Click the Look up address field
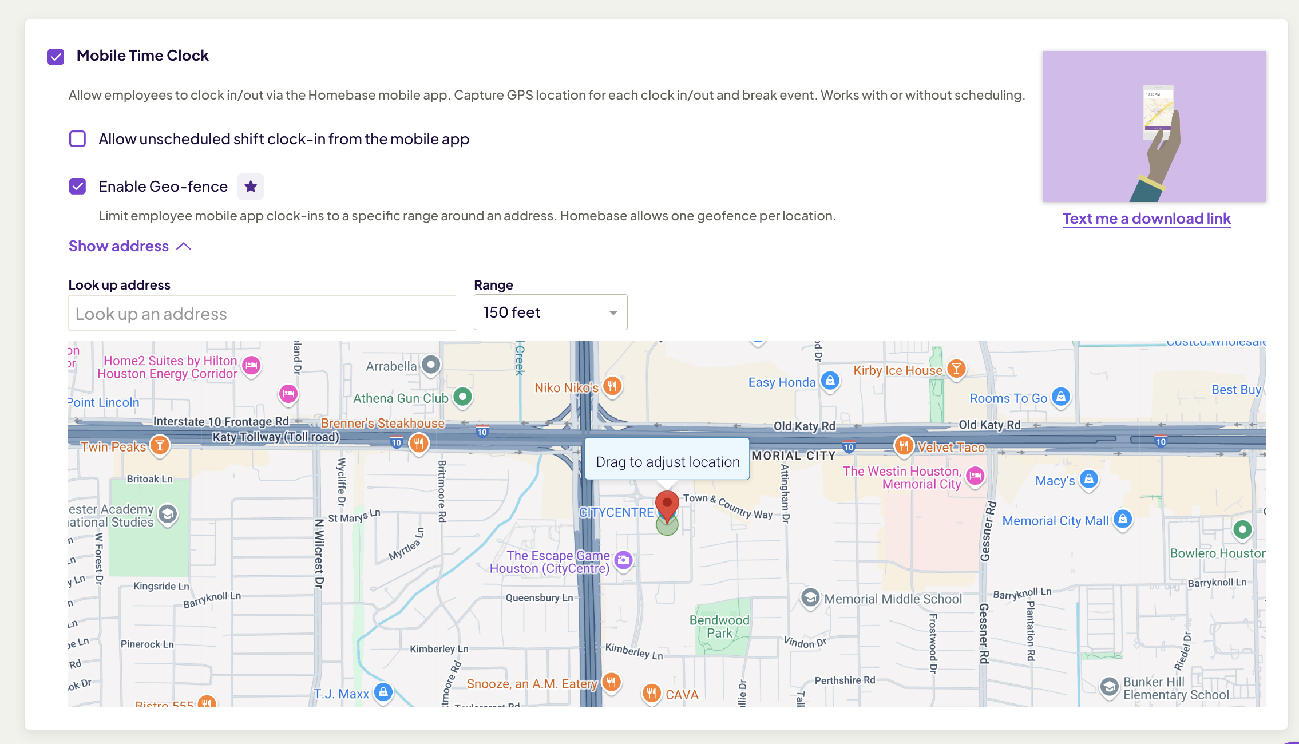The width and height of the screenshot is (1299, 744). click(262, 314)
